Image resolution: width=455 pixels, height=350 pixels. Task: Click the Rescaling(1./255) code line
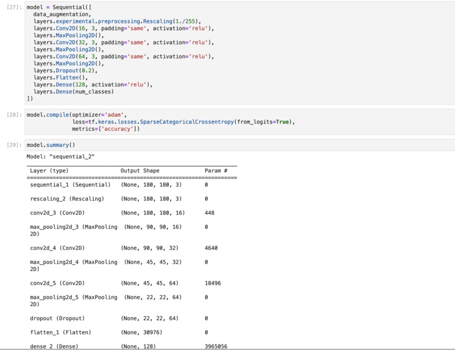pos(117,21)
